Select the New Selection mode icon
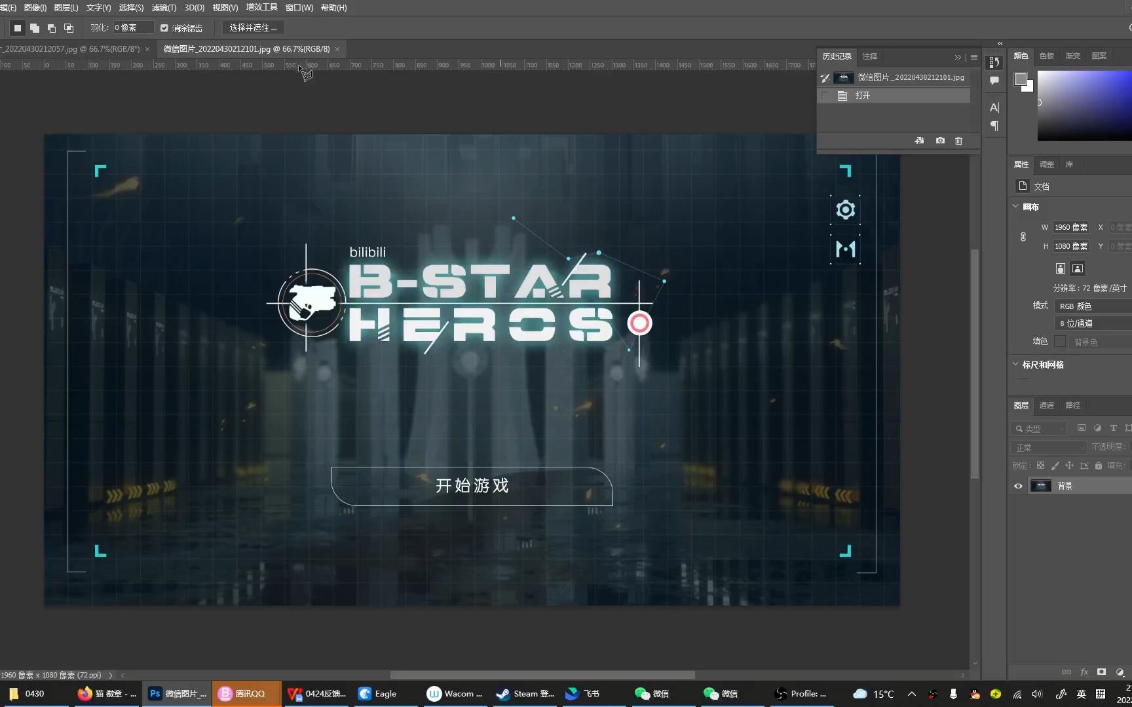Image resolution: width=1132 pixels, height=707 pixels. coord(18,28)
